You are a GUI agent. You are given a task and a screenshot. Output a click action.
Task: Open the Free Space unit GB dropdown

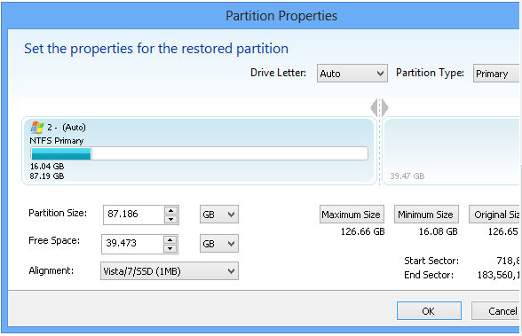click(x=219, y=244)
